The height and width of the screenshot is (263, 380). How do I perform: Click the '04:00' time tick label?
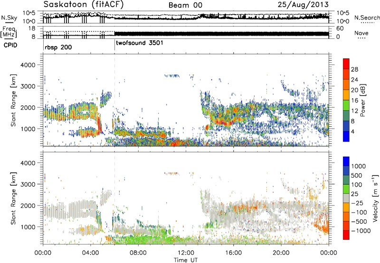pos(91,253)
